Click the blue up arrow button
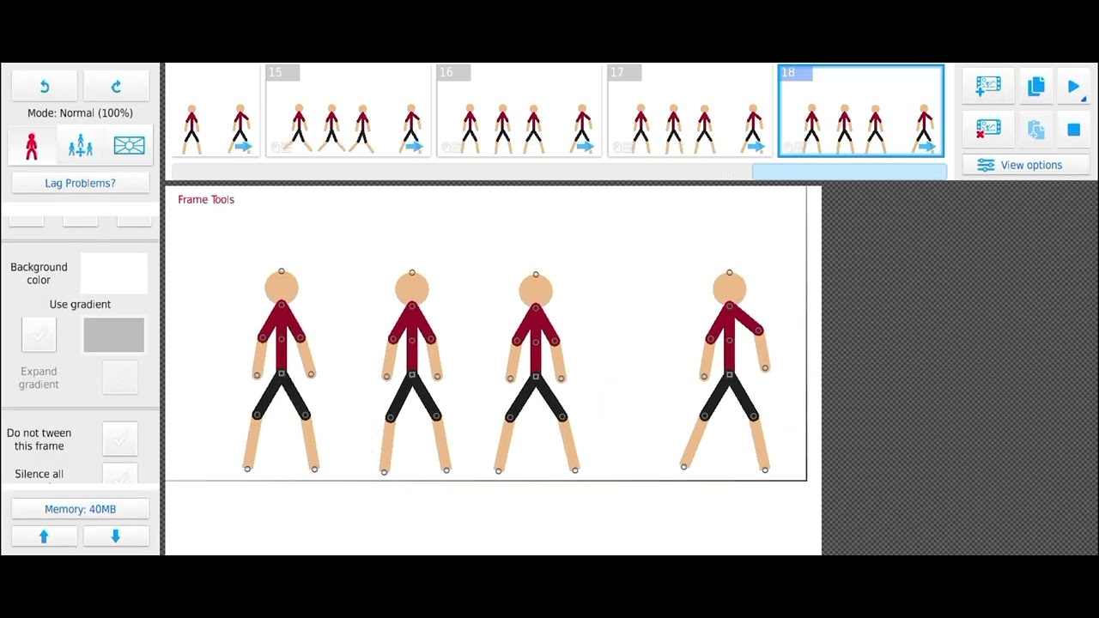The height and width of the screenshot is (618, 1099). point(45,536)
